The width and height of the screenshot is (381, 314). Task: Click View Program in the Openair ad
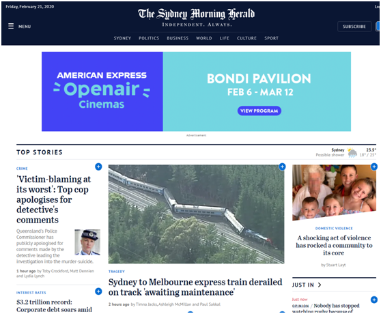coord(259,111)
